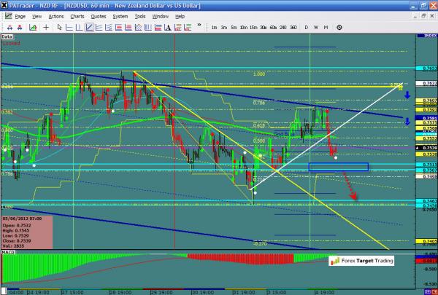The height and width of the screenshot is (295, 438).
Task: Click the Forex Target Trading logo
Action: [361, 261]
